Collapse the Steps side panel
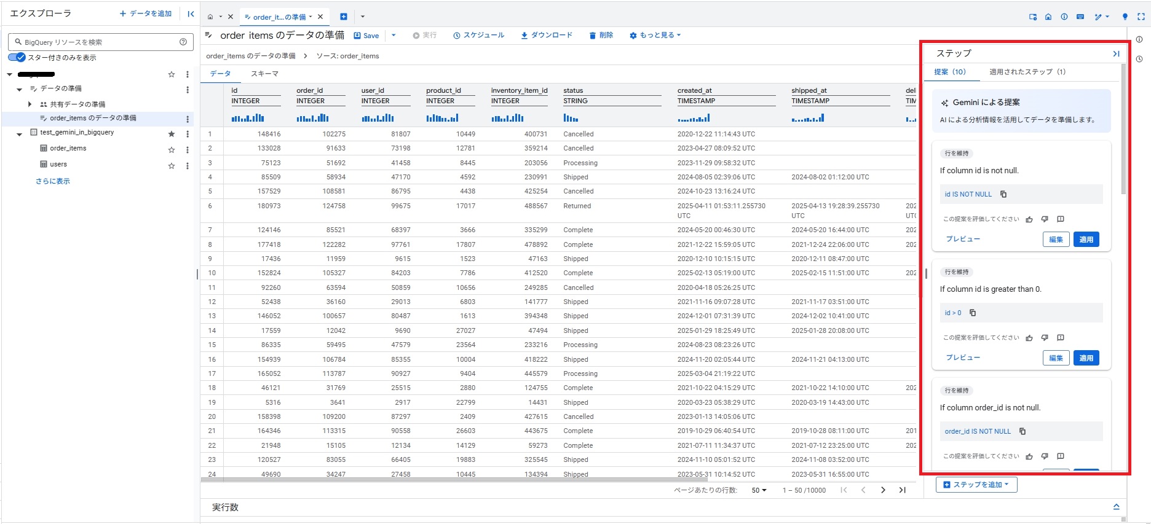The height and width of the screenshot is (524, 1151). pos(1116,54)
